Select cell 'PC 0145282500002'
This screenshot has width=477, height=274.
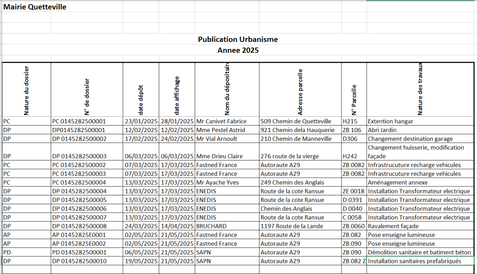point(87,165)
